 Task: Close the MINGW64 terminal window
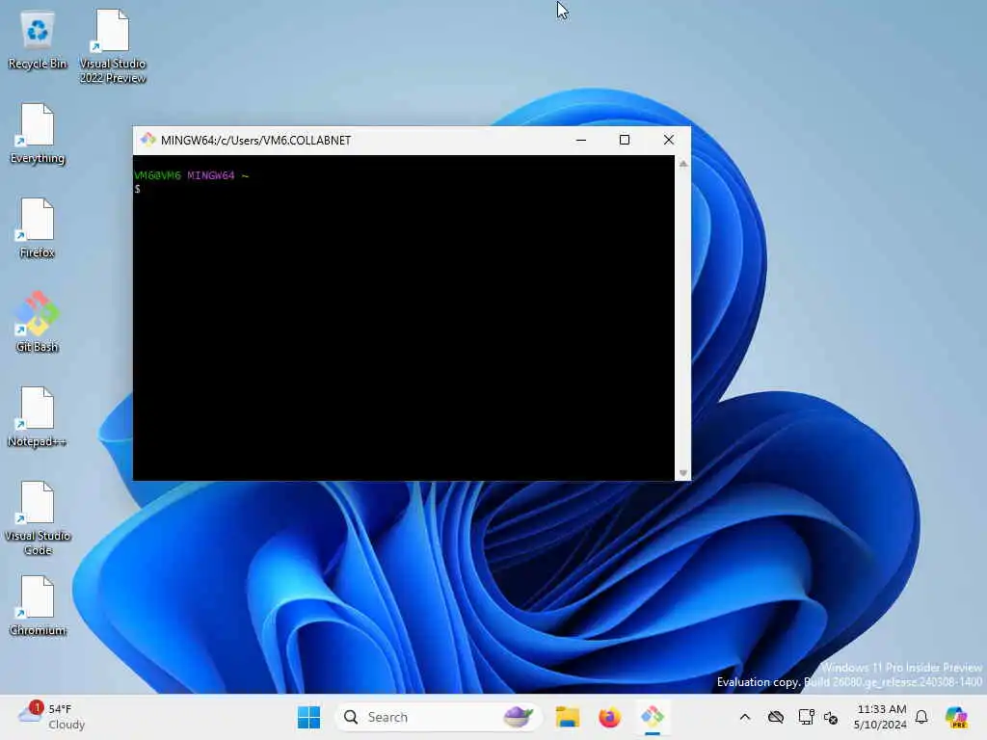coord(669,140)
